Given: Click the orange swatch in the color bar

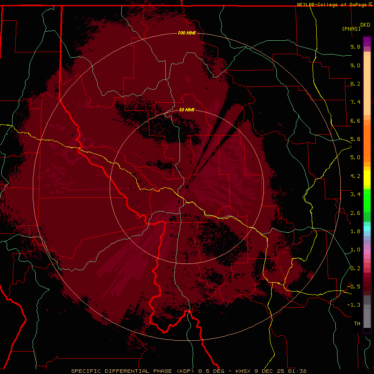Looking at the screenshot, I should [367, 143].
